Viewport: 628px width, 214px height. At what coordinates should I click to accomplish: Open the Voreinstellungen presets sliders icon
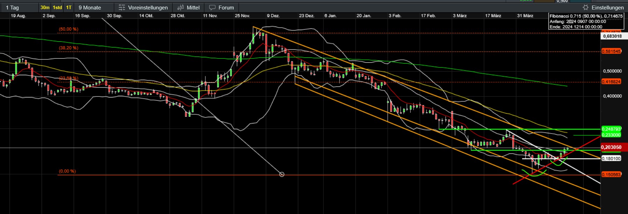click(x=122, y=7)
